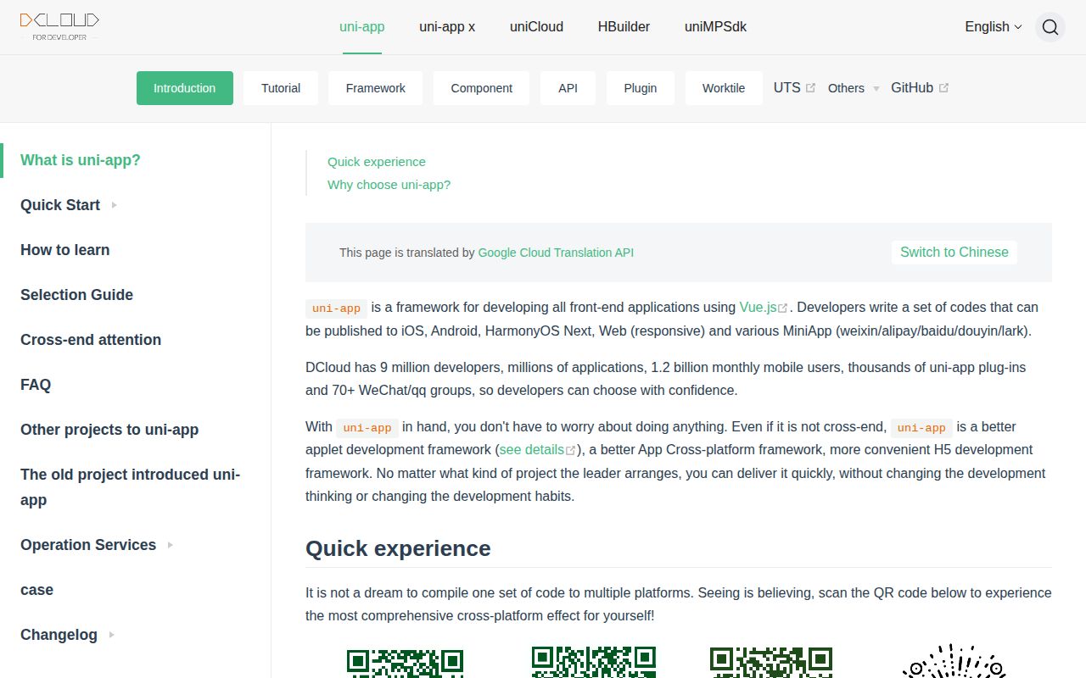
Task: Open the Framework nav item
Action: 376,88
